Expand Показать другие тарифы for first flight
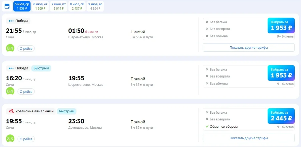 [x=248, y=47]
